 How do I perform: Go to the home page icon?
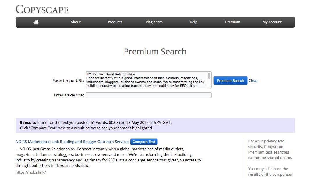pos(36,22)
